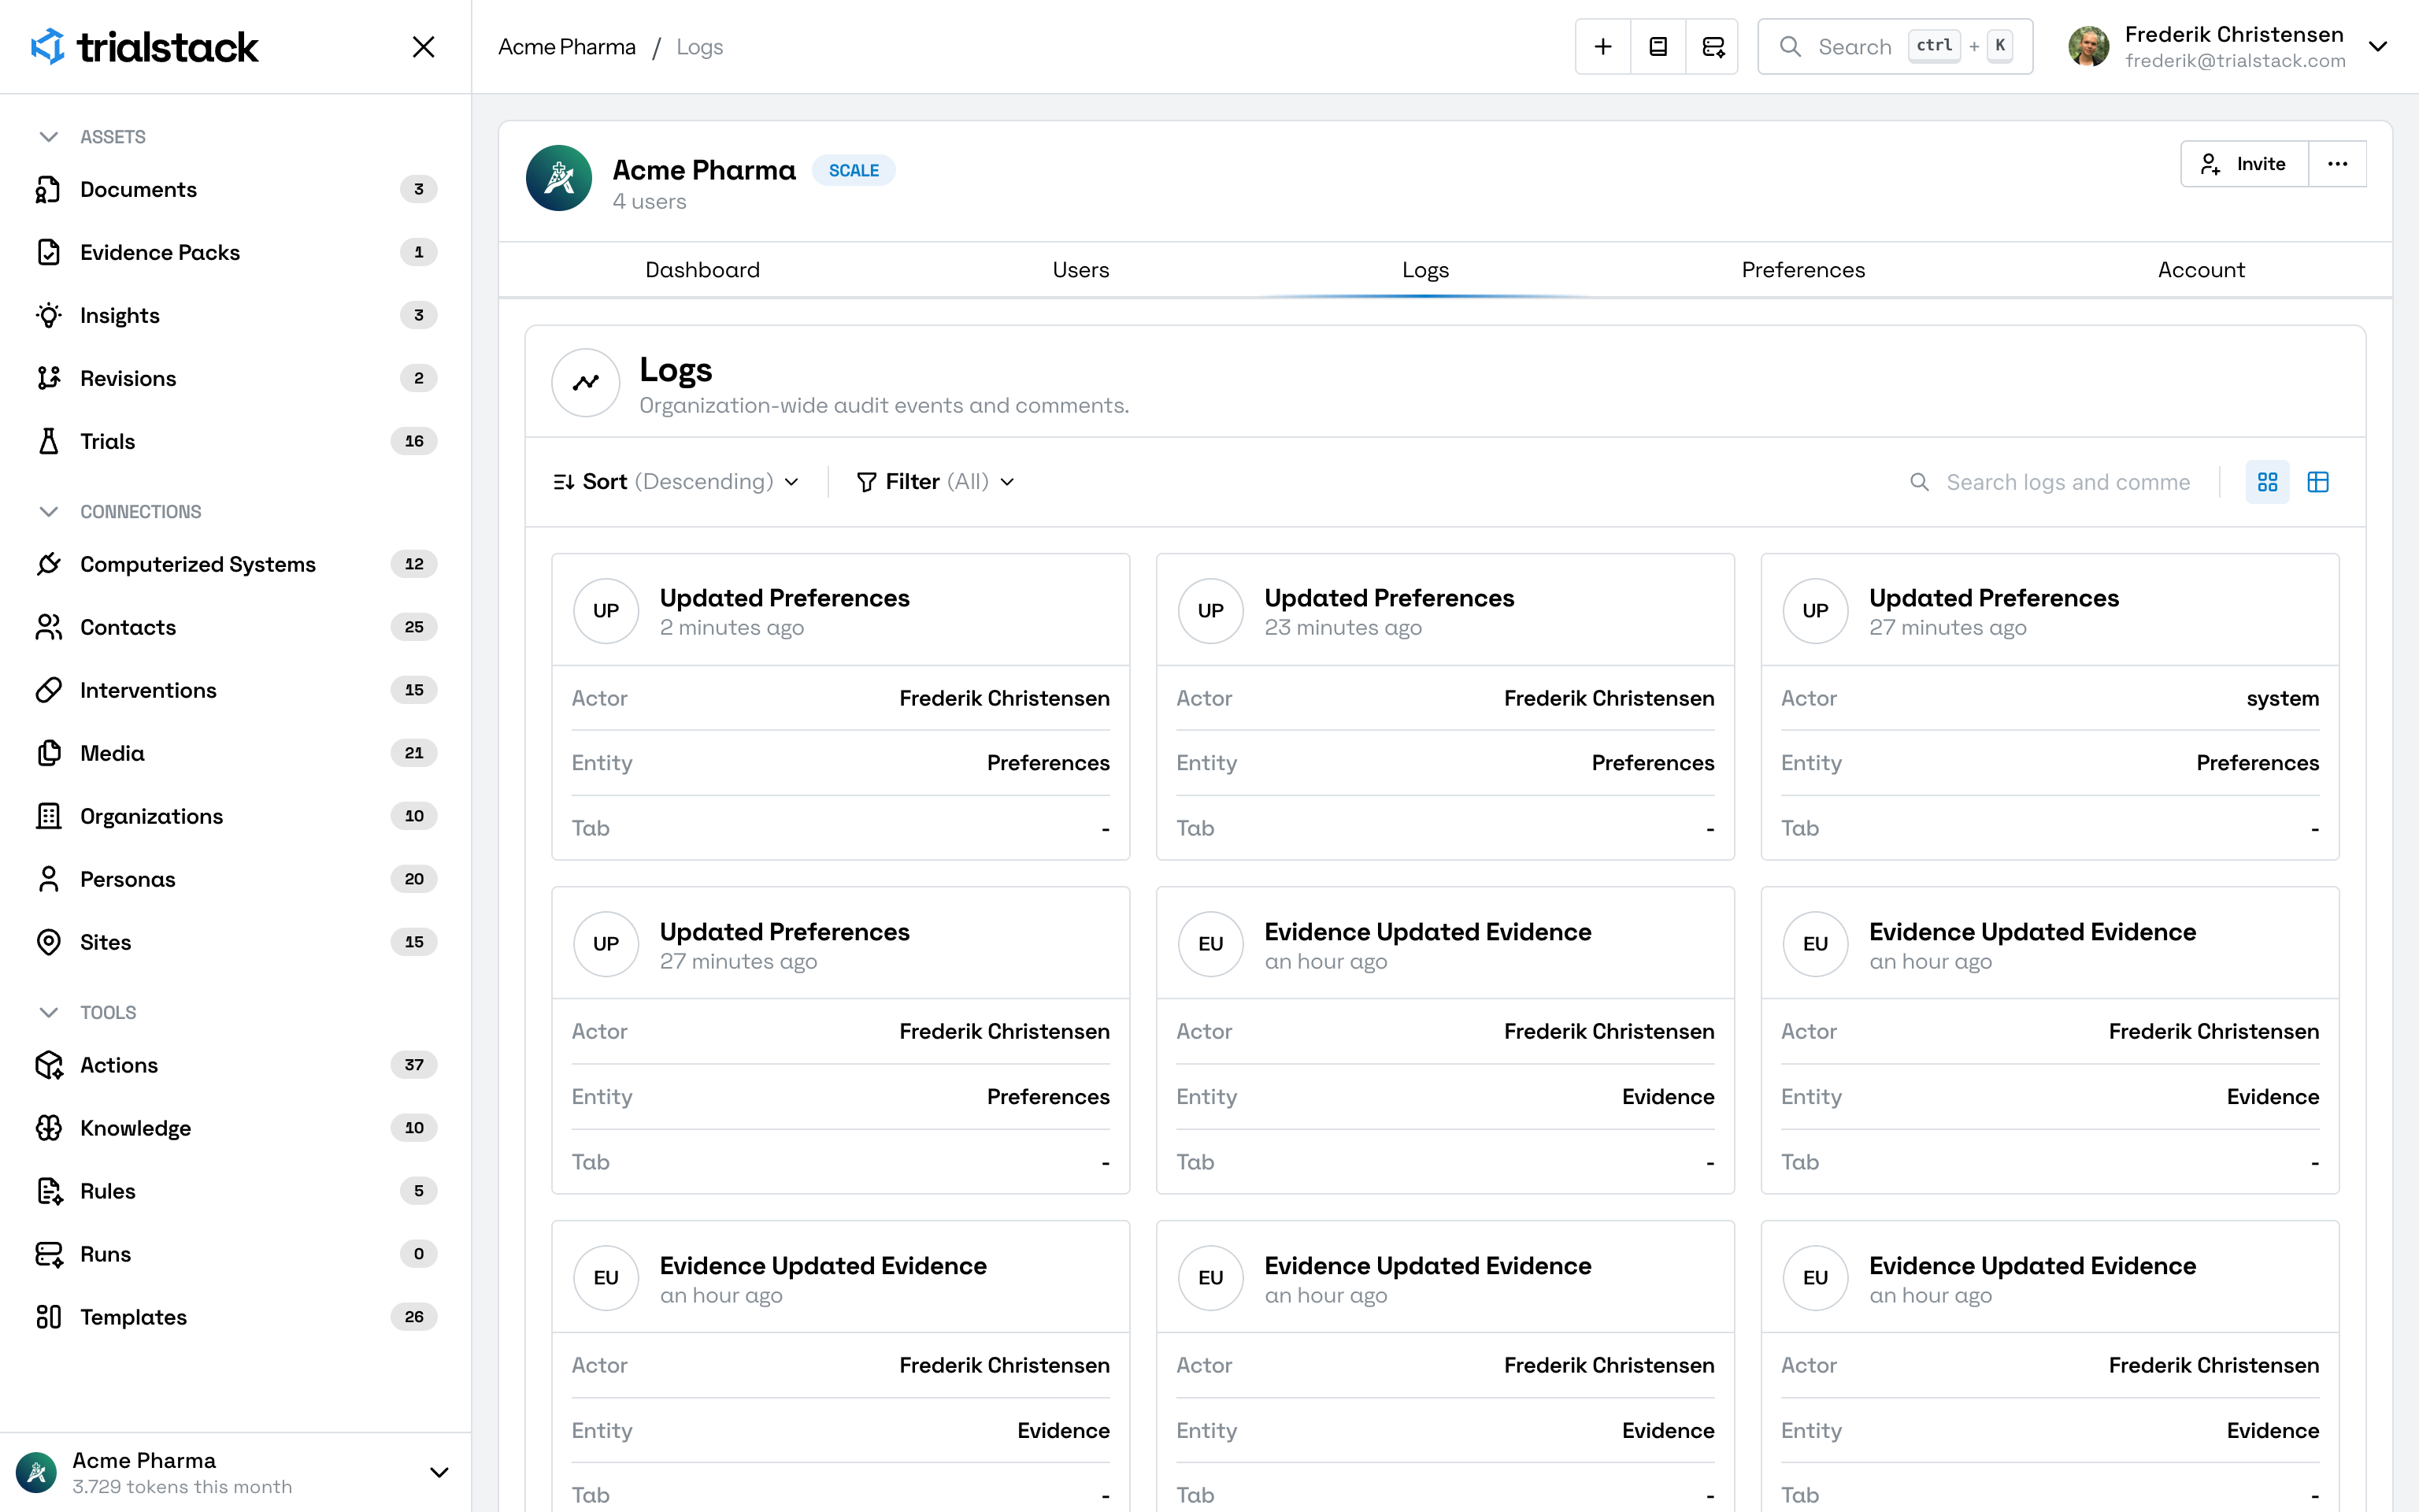Click Acme Pharma in the breadcrumb
The height and width of the screenshot is (1512, 2419).
tap(567, 47)
